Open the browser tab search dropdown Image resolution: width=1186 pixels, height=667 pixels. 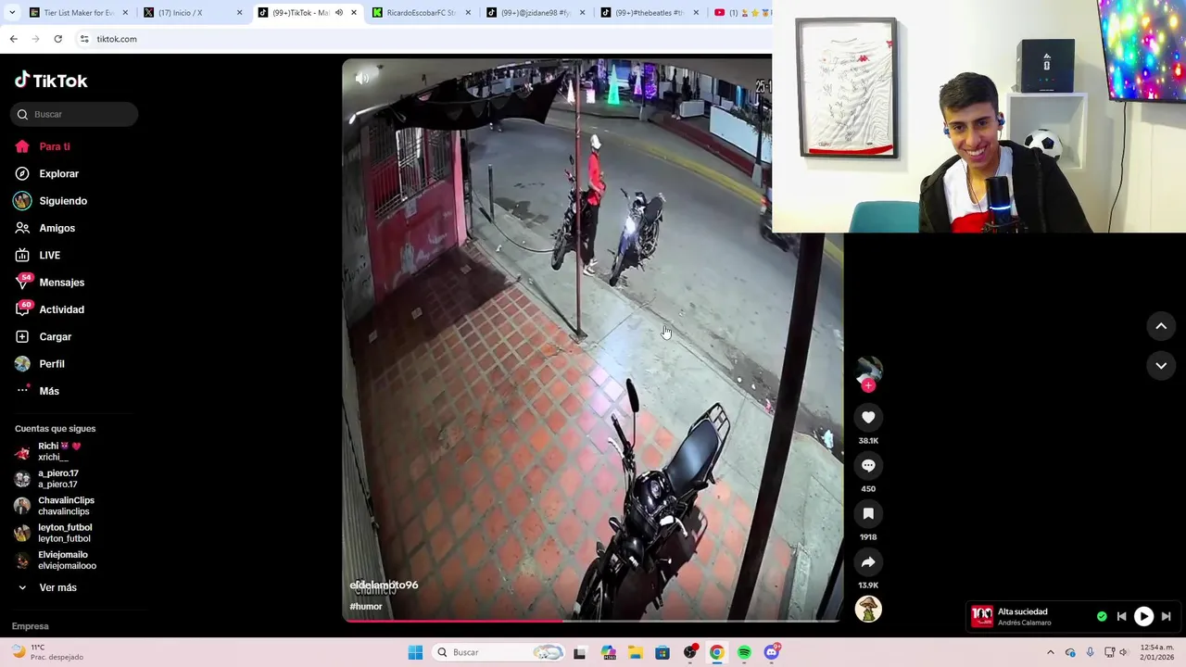[x=11, y=13]
